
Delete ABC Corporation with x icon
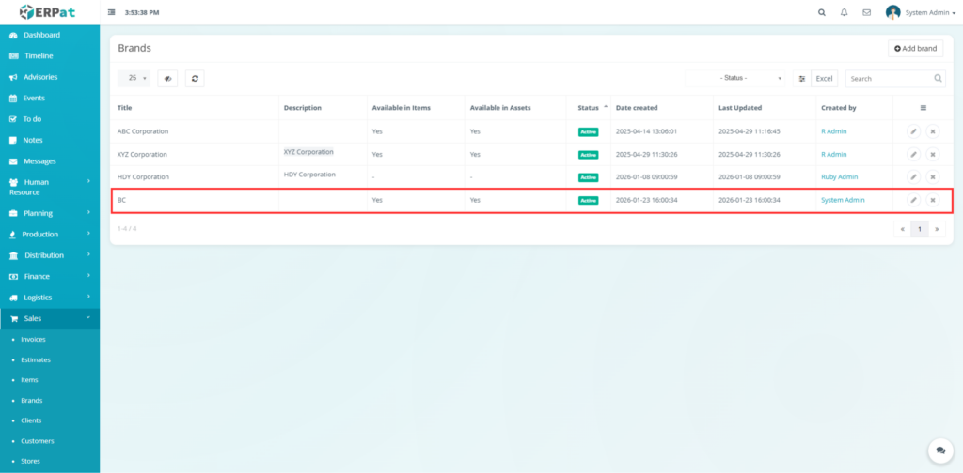pyautogui.click(x=933, y=131)
